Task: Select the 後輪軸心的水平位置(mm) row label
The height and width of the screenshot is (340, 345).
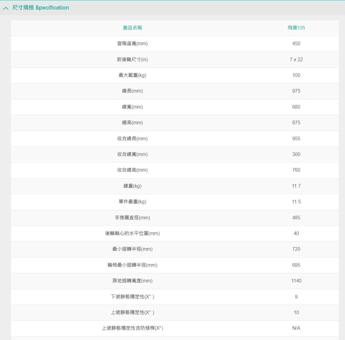Action: coord(132,234)
